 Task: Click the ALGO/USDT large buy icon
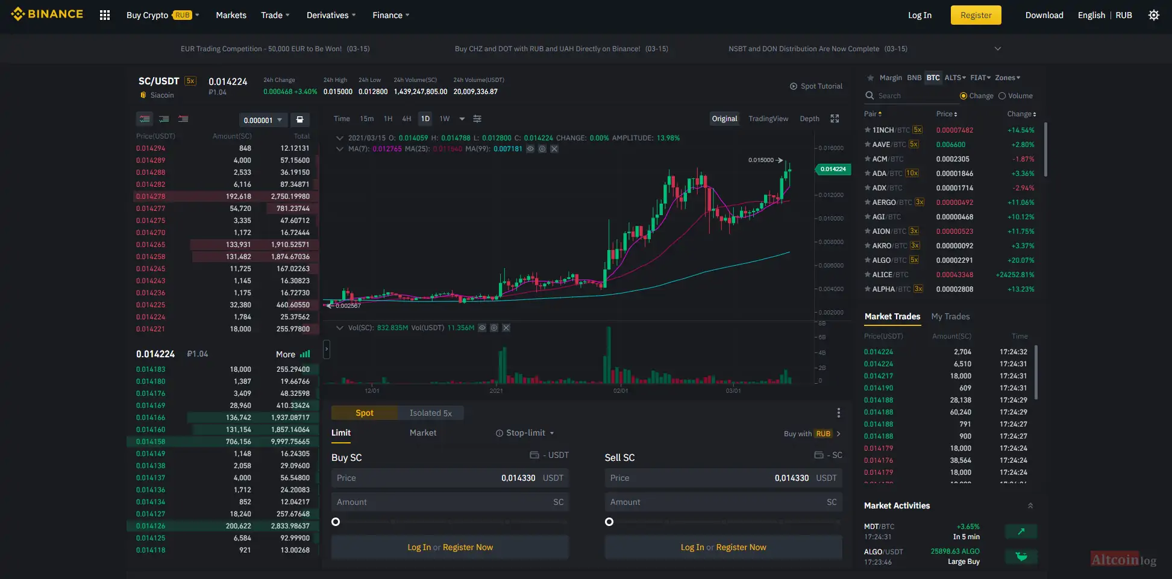point(1021,557)
